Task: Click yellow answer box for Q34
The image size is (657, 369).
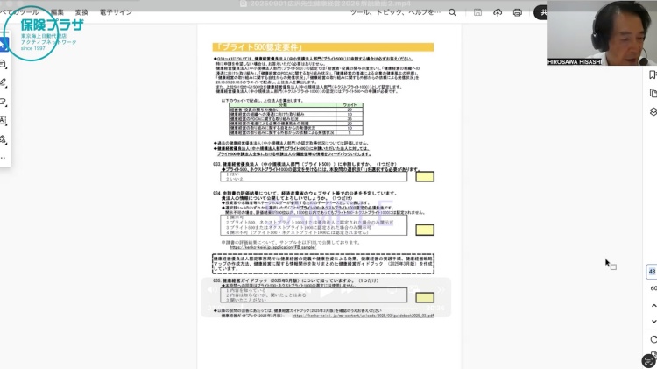Action: (424, 231)
